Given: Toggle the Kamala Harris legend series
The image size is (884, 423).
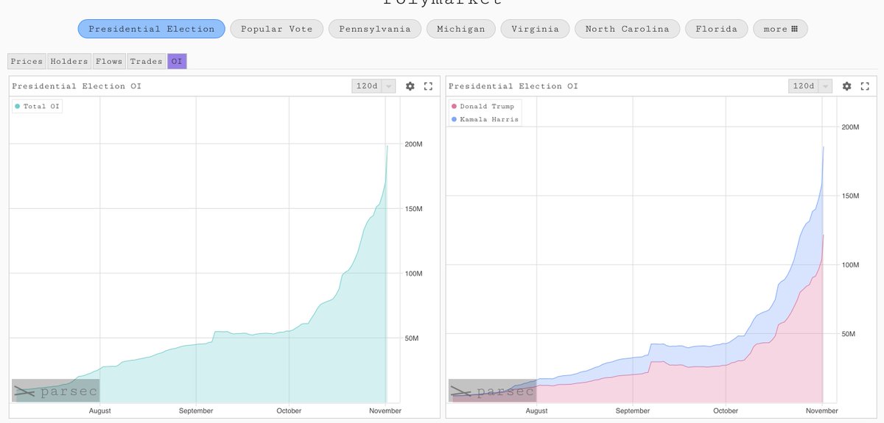Looking at the screenshot, I should pos(485,119).
